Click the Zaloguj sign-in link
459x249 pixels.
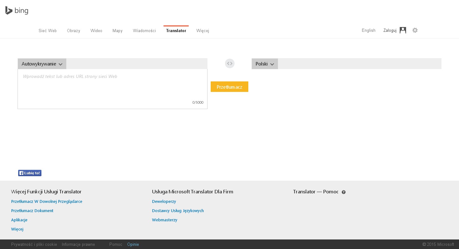tap(390, 31)
